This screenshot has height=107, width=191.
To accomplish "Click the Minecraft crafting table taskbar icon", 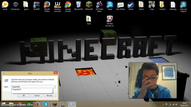I will click(x=55, y=104).
